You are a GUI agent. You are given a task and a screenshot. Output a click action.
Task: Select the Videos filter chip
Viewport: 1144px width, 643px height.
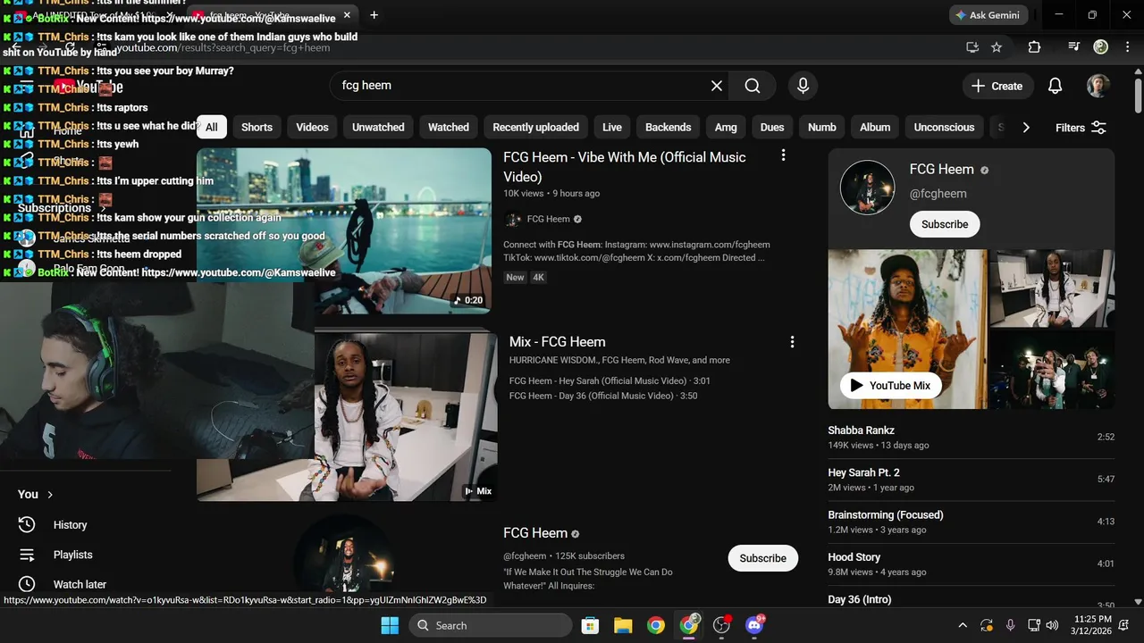point(312,127)
